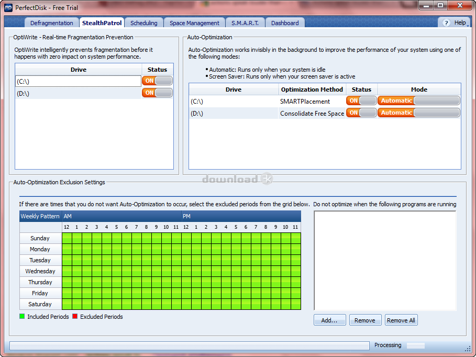Open the Defragmentation tab

click(51, 23)
